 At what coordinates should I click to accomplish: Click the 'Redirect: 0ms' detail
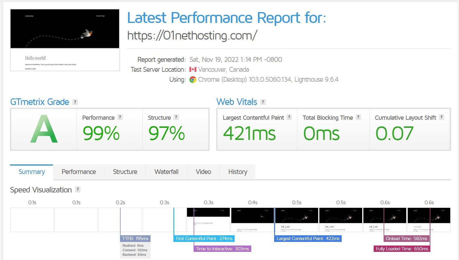(133, 246)
